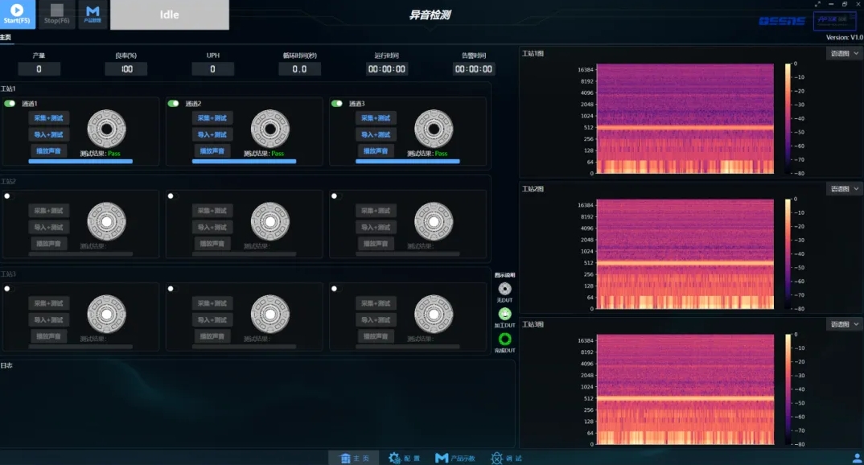Click the user profile icon at bottom right
This screenshot has height=465, width=864.
pyautogui.click(x=856, y=457)
